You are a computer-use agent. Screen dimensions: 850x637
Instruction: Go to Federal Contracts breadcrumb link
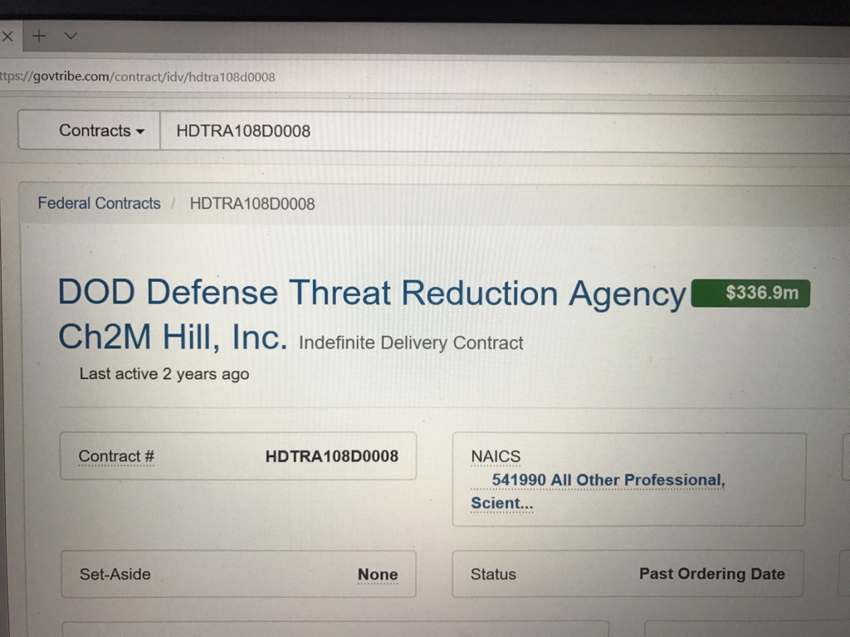[x=99, y=203]
